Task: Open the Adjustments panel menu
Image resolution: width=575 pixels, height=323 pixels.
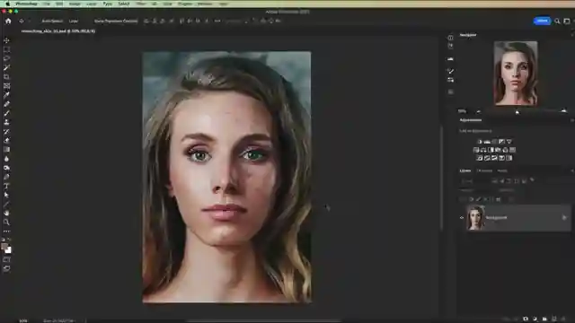Action: tap(571, 120)
